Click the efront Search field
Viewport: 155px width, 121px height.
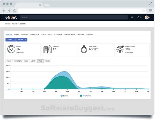[x=74, y=17]
